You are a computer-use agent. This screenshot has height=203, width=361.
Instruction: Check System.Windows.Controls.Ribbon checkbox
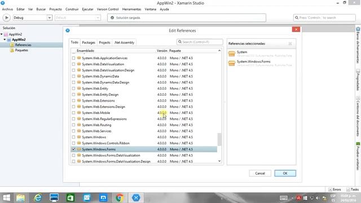click(x=73, y=143)
